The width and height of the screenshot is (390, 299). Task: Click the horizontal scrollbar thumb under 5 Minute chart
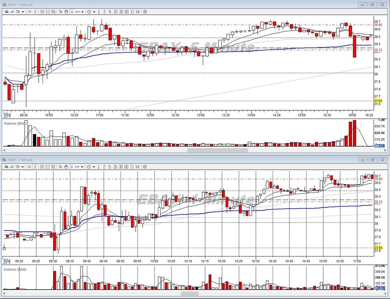click(217, 150)
